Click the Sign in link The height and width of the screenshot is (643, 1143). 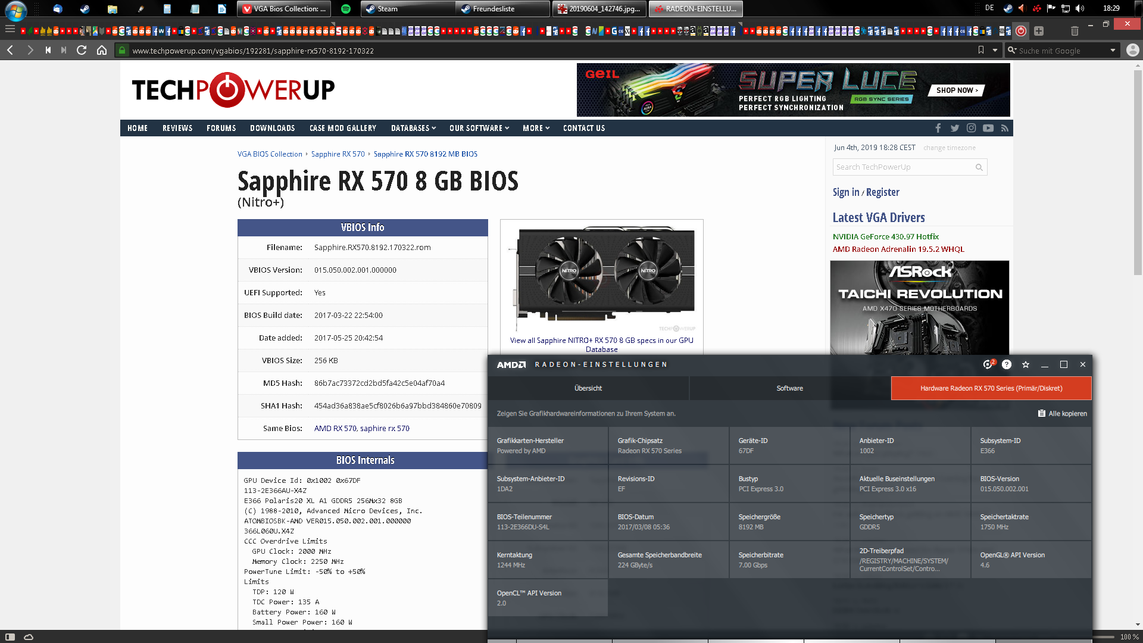point(846,192)
